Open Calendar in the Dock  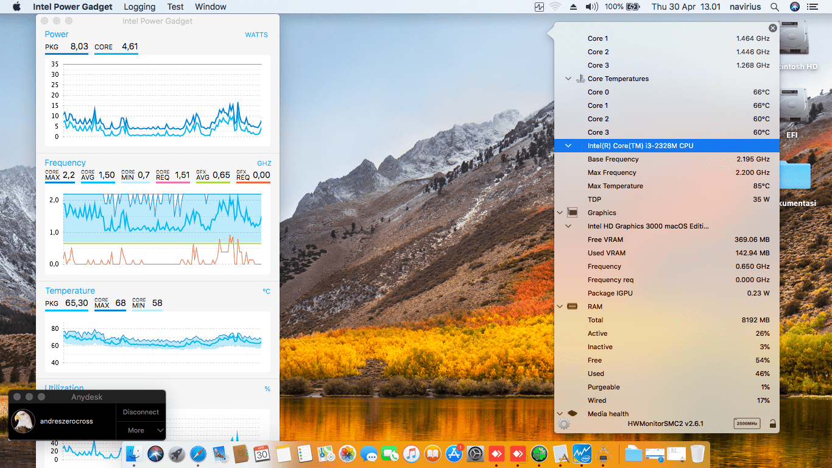point(262,453)
